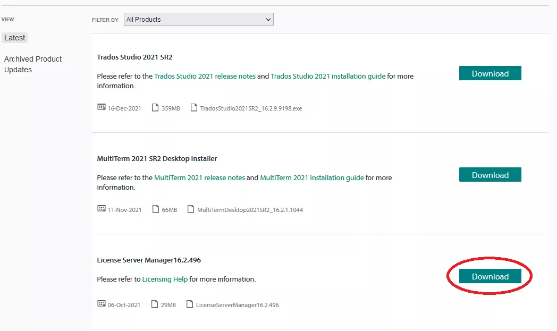
Task: Click MultiTerm 2021 SR2 Desktop Installer heading
Action: 157,159
